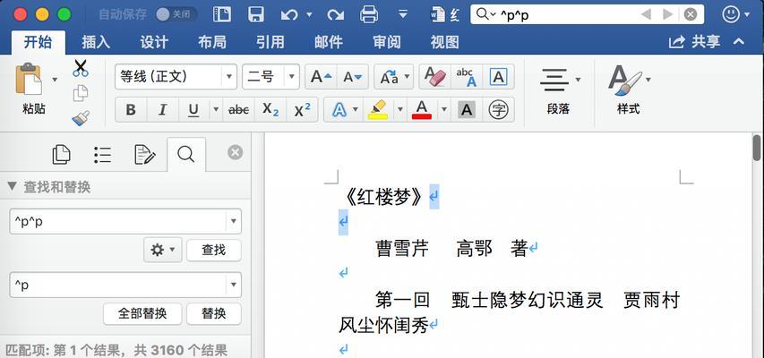Open search options gear dropdown
The width and height of the screenshot is (764, 358).
click(x=163, y=251)
